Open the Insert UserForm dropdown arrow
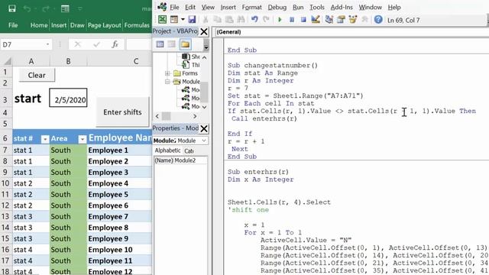 click(183, 20)
